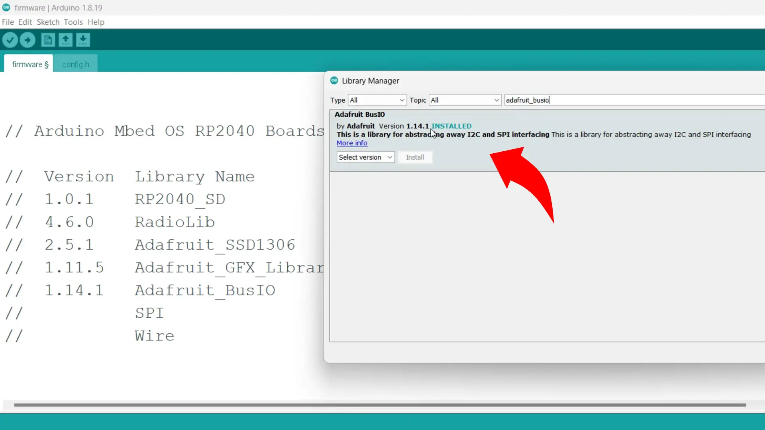
Task: Click the Adafruit_GFX_Library comment line
Action: [165, 268]
